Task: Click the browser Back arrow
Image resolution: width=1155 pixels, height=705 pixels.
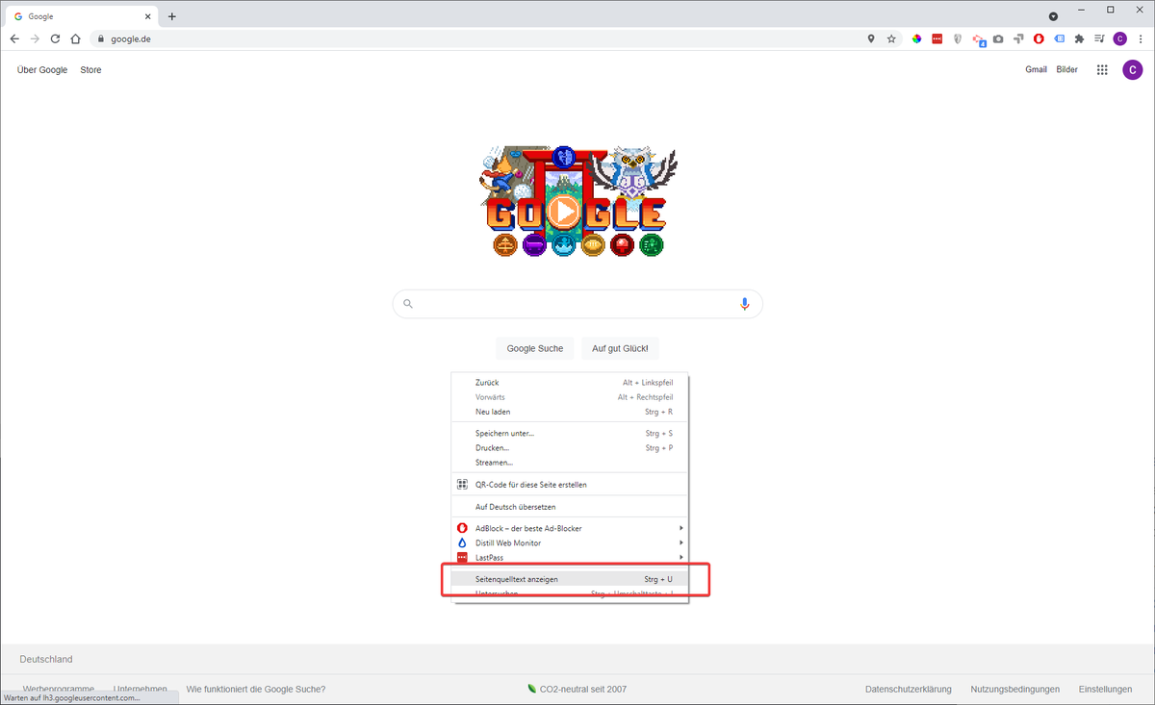Action: click(14, 38)
